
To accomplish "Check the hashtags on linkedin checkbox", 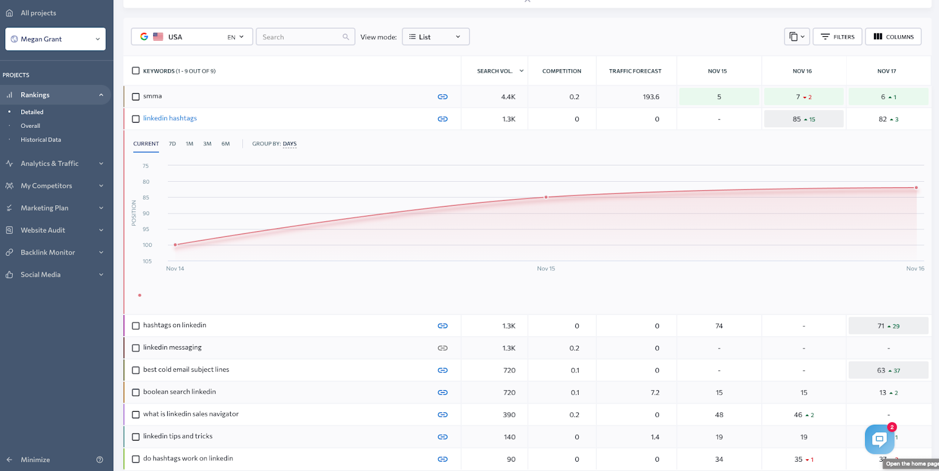I will coord(136,326).
